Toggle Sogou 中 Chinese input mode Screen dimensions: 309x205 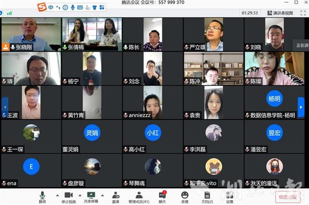(x=51, y=7)
